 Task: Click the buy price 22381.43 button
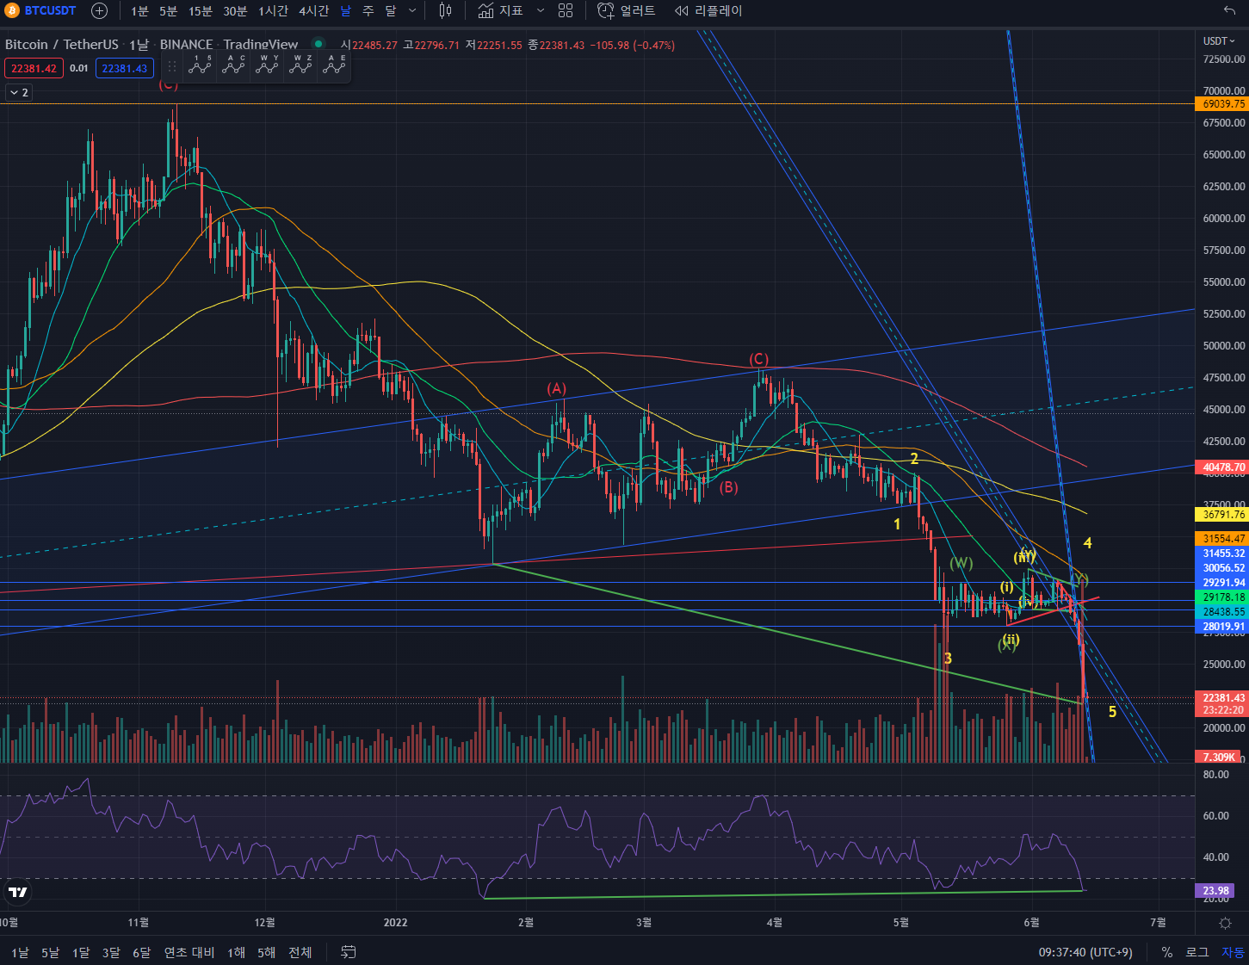125,68
